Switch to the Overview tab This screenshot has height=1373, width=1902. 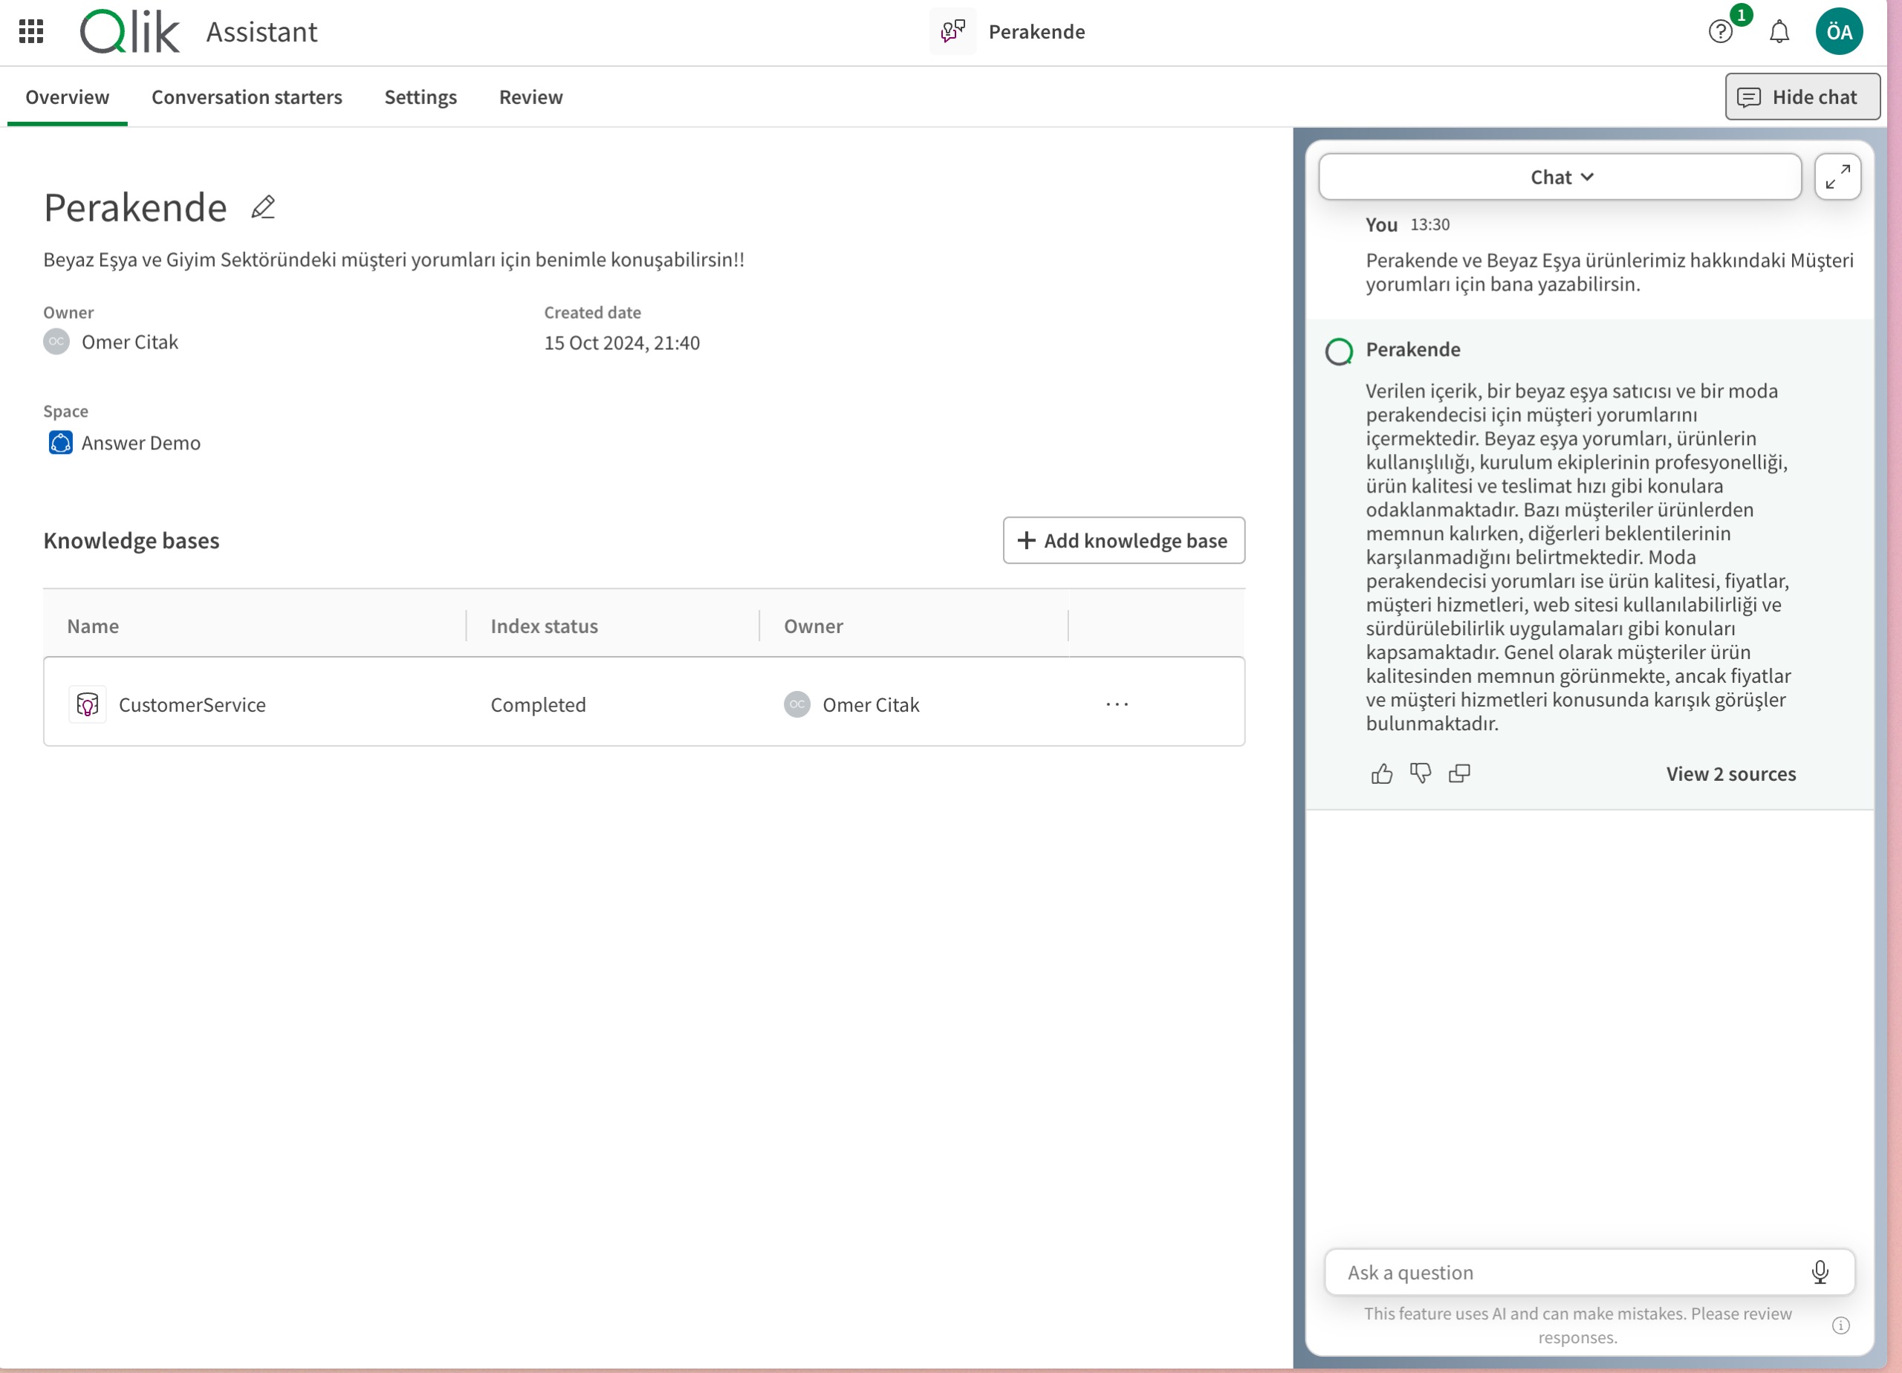point(67,97)
